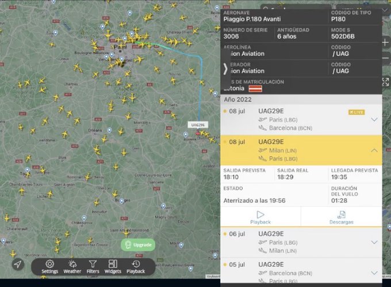Click Milan (LIN) destination in 06 jul flight

(283, 251)
